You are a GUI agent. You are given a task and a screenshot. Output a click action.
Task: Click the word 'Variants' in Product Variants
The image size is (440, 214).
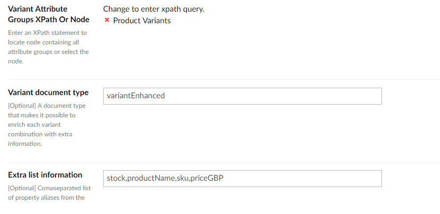click(156, 21)
